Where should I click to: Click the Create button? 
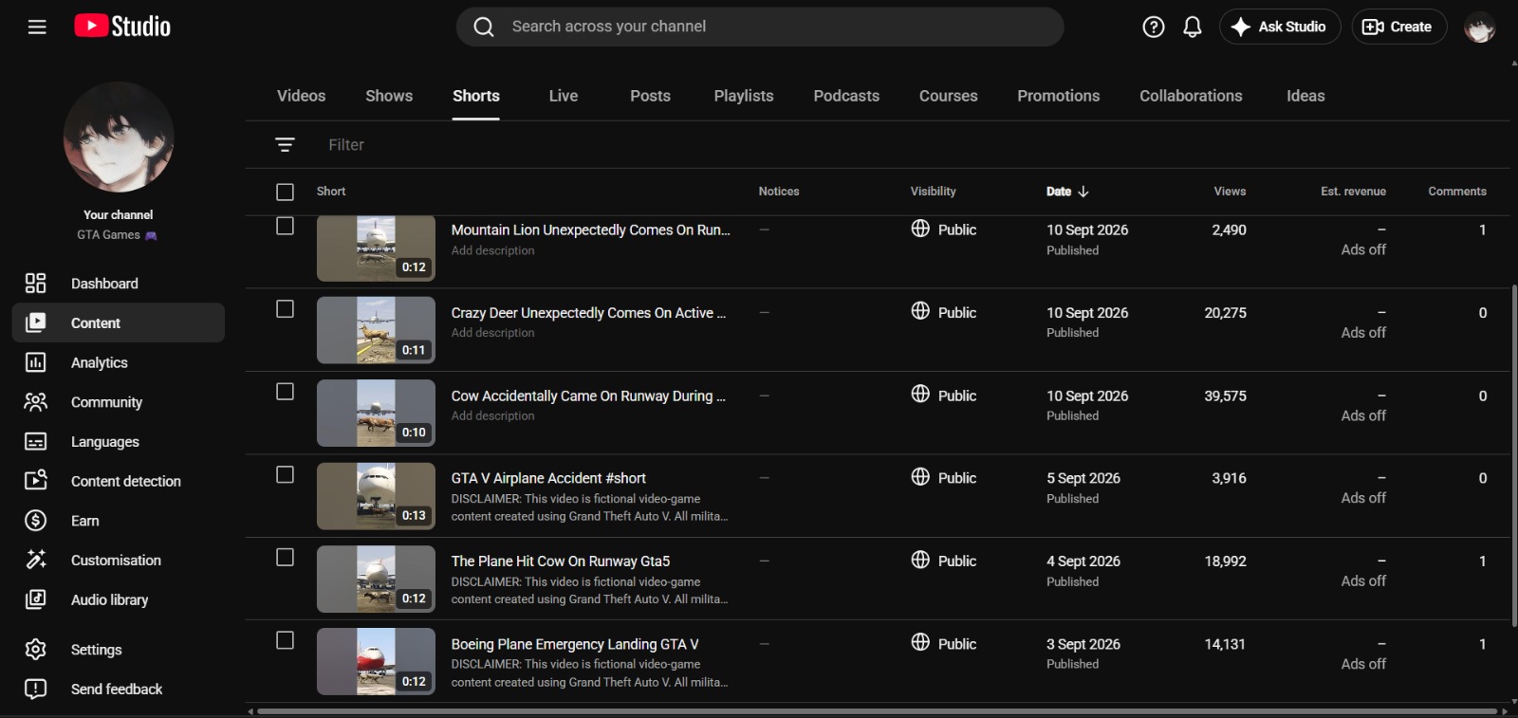[x=1398, y=27]
